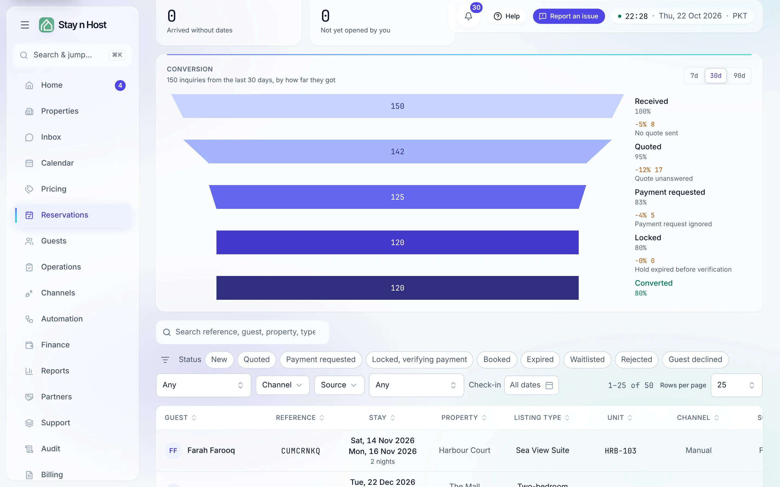Click the Pricing tag icon
The width and height of the screenshot is (780, 487).
click(x=29, y=189)
